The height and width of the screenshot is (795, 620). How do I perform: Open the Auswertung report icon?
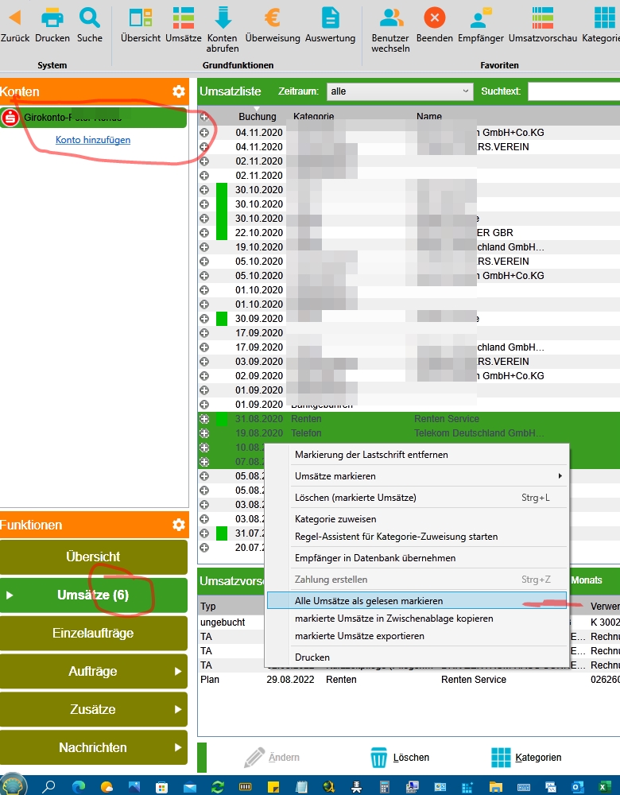point(330,18)
